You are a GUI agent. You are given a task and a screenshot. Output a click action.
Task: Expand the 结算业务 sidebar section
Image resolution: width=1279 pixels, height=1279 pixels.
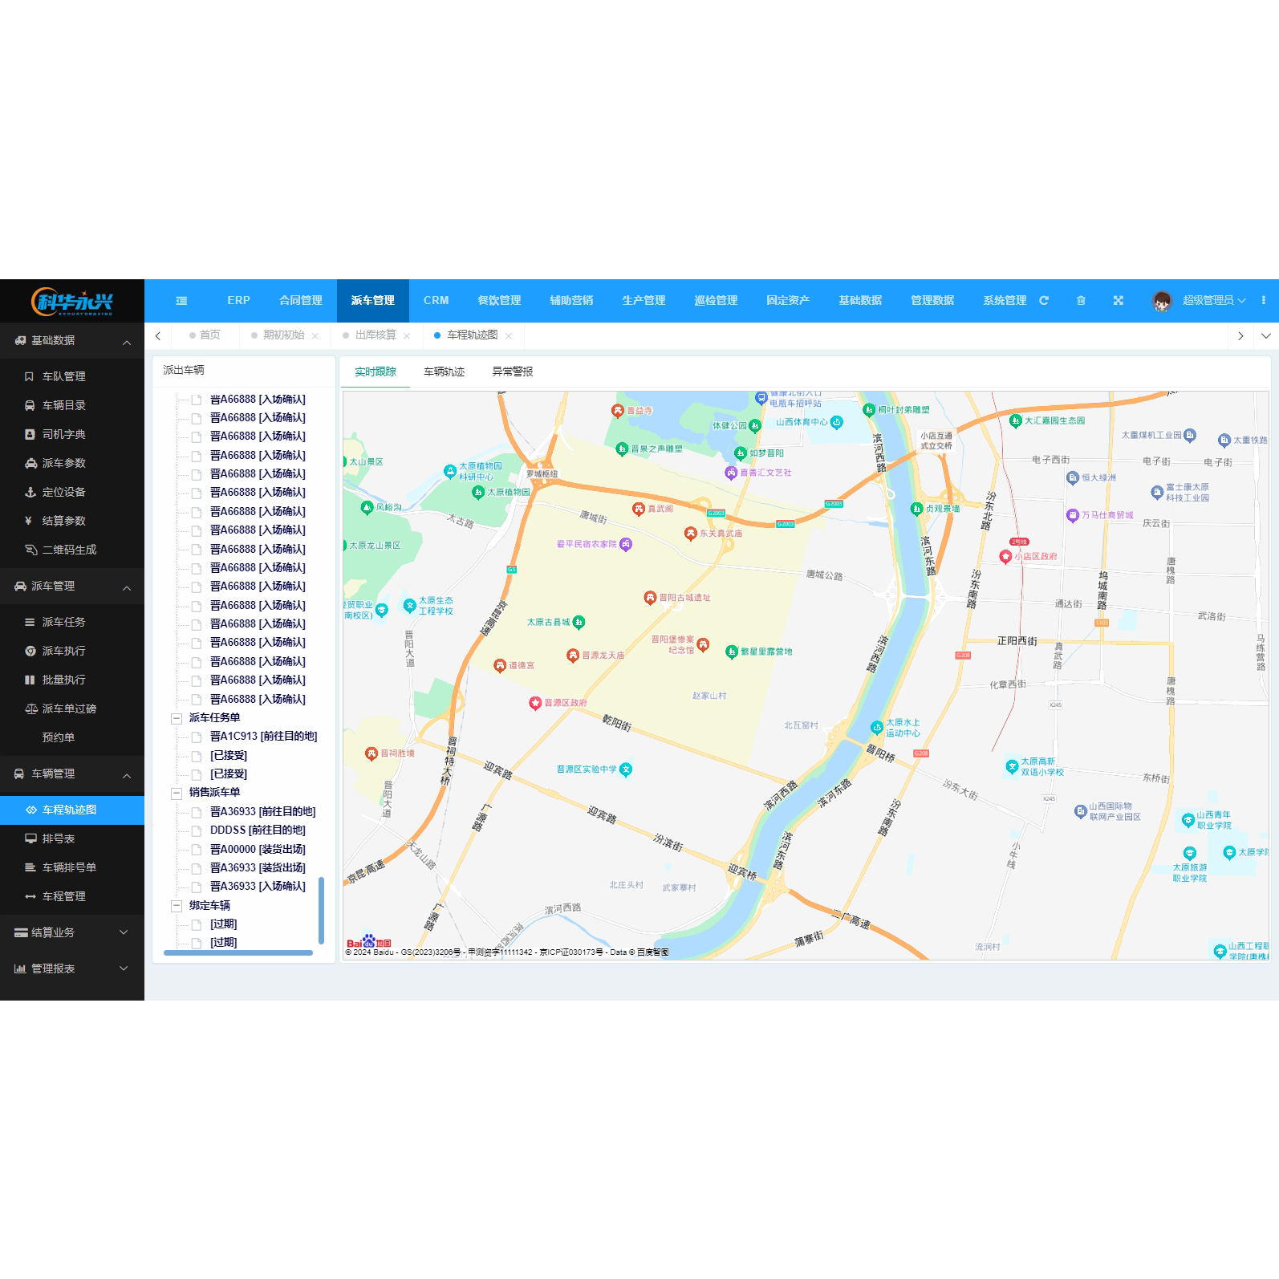72,932
